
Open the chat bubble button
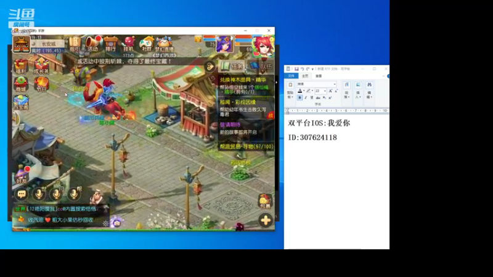coord(22,194)
